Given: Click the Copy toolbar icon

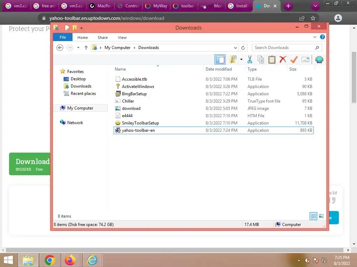Looking at the screenshot, I should coord(261,60).
